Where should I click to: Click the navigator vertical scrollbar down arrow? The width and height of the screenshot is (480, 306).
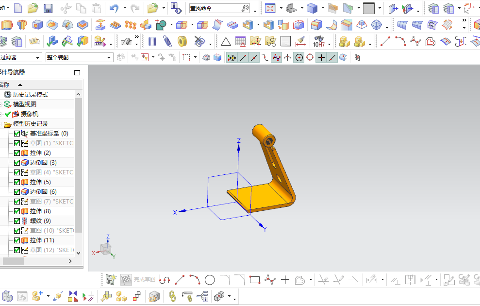click(78, 253)
